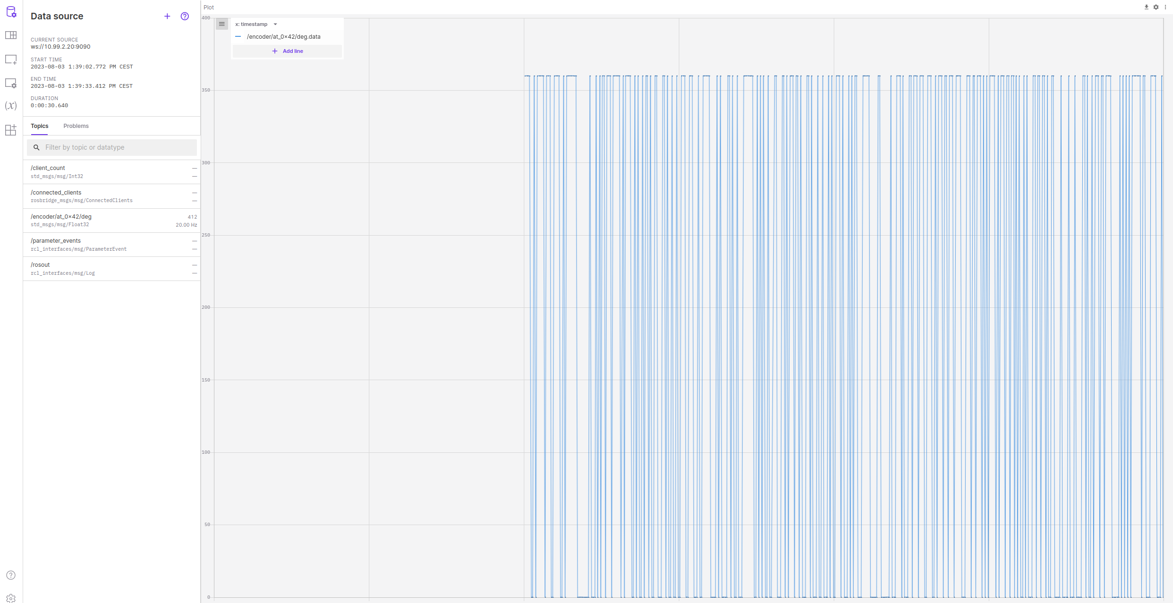1173x603 pixels.
Task: Open Data source help question icon
Action: click(185, 17)
